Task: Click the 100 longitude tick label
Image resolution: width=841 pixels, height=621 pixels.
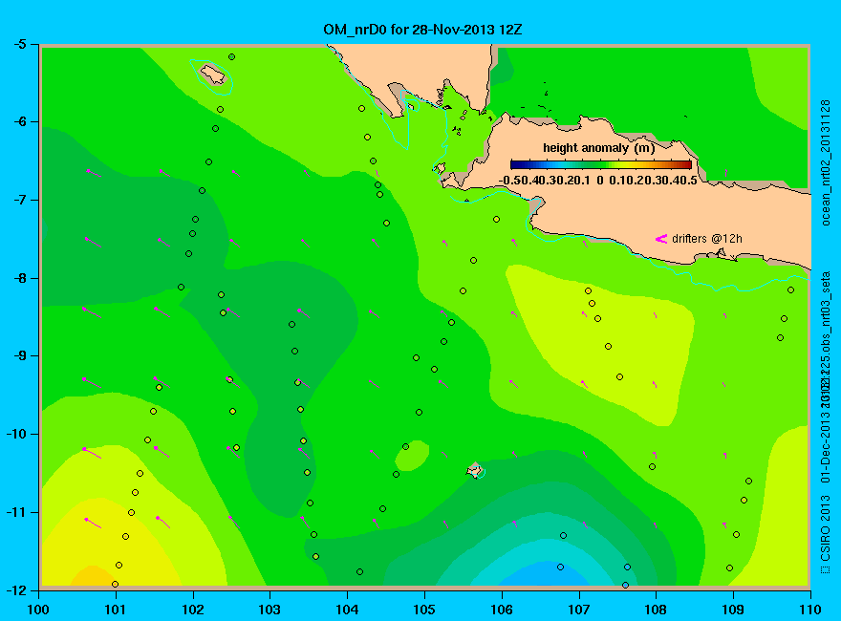Action: click(x=38, y=610)
